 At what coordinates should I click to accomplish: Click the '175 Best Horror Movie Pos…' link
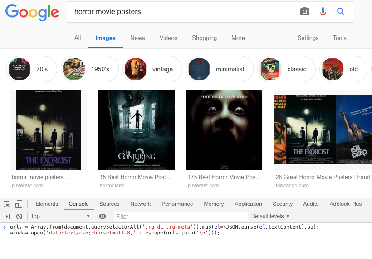click(224, 177)
